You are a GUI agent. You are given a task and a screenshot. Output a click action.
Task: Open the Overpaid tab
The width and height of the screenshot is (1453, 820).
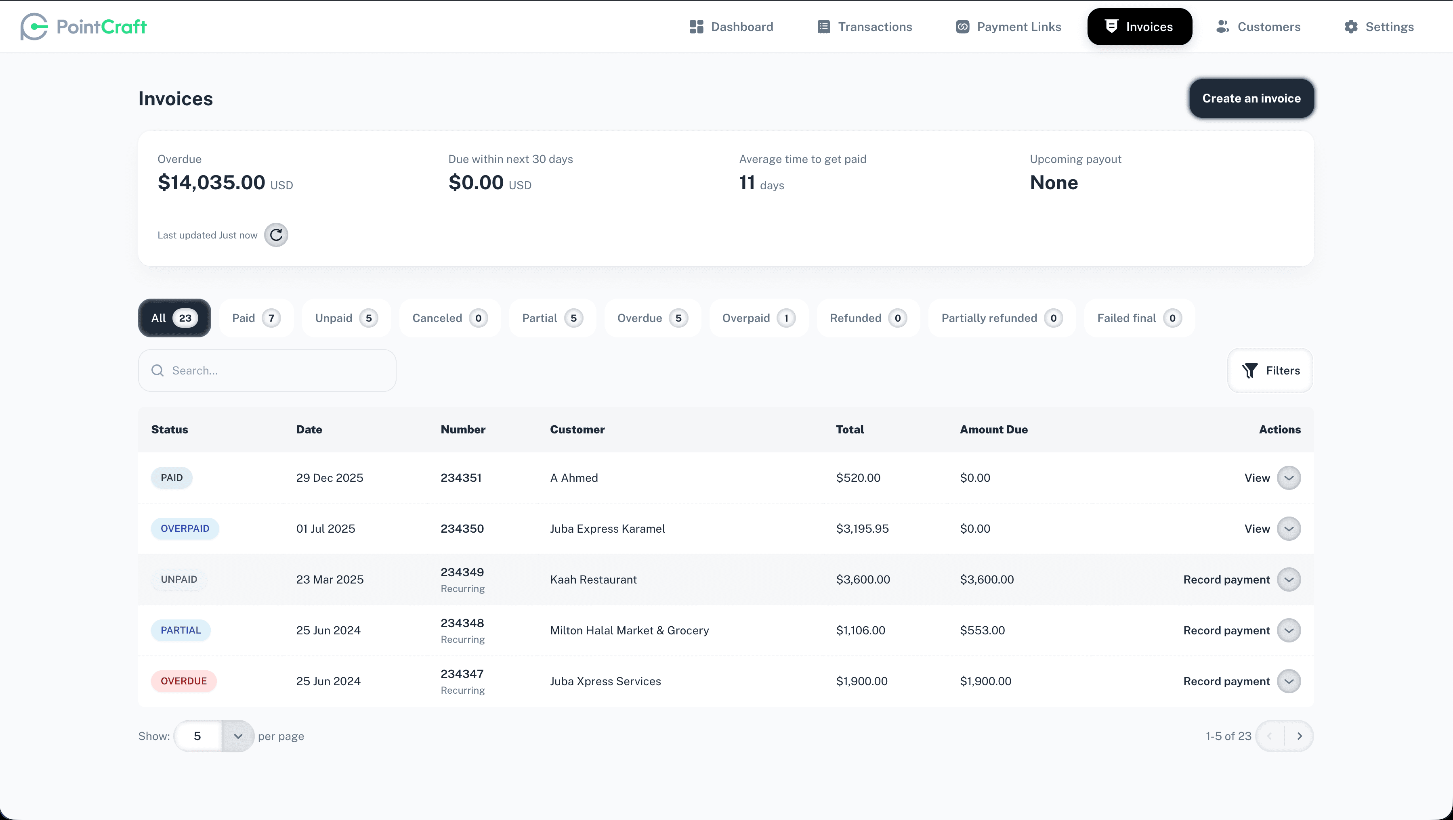point(759,318)
